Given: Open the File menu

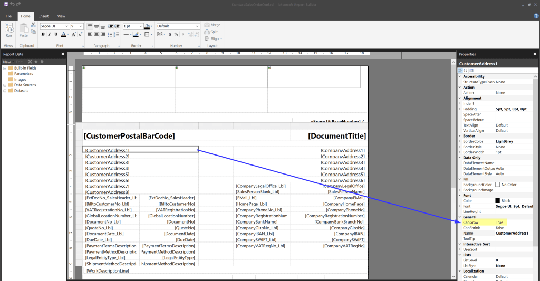Looking at the screenshot, I should [x=8, y=16].
